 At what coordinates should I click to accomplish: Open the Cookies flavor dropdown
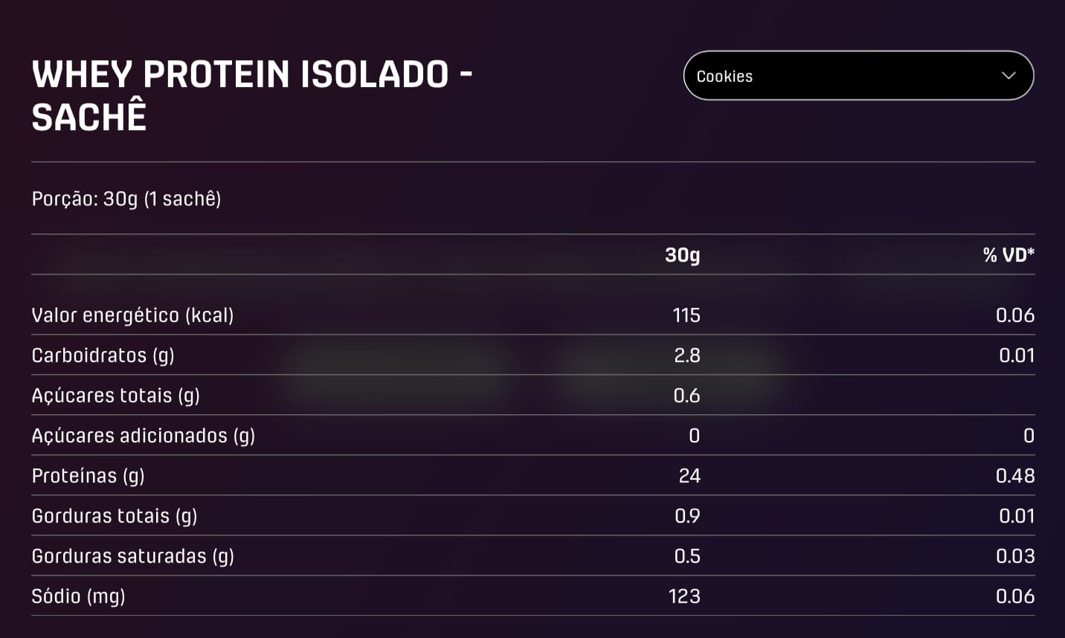pyautogui.click(x=858, y=76)
